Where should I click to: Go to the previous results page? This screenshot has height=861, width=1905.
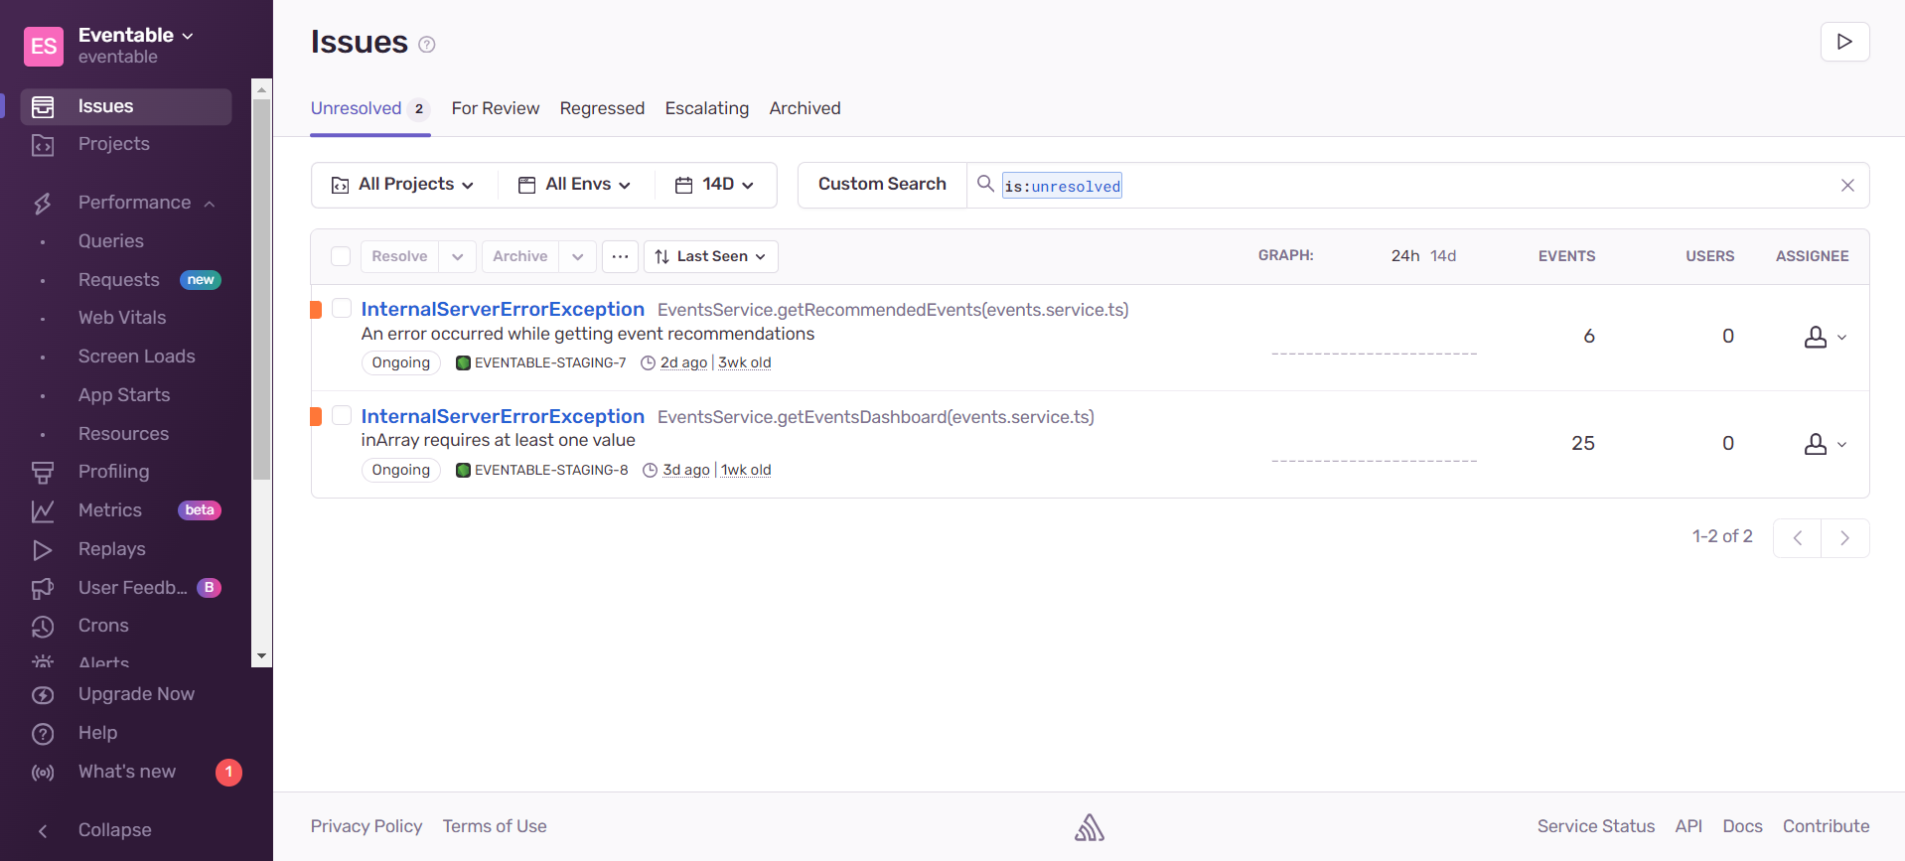[x=1797, y=538]
